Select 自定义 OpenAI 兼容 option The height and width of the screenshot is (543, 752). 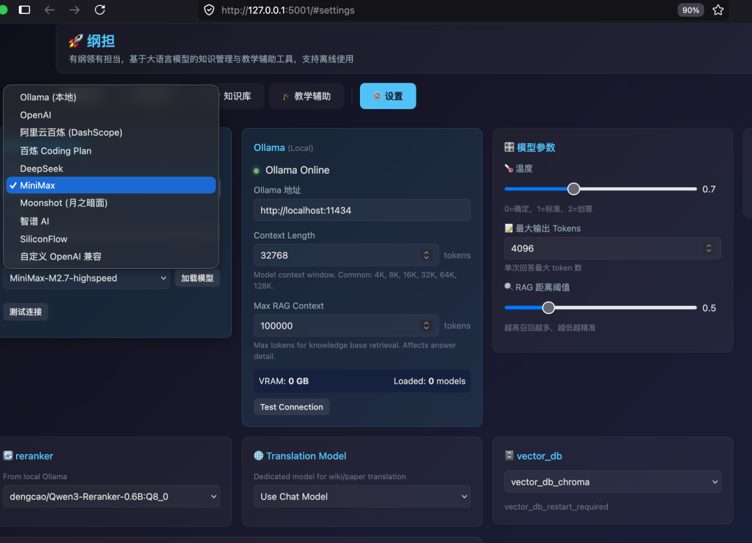(111, 257)
